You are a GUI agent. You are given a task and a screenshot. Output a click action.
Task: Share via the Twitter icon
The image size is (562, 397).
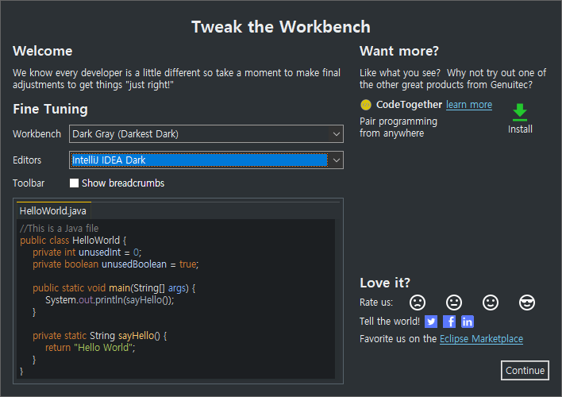coord(431,322)
